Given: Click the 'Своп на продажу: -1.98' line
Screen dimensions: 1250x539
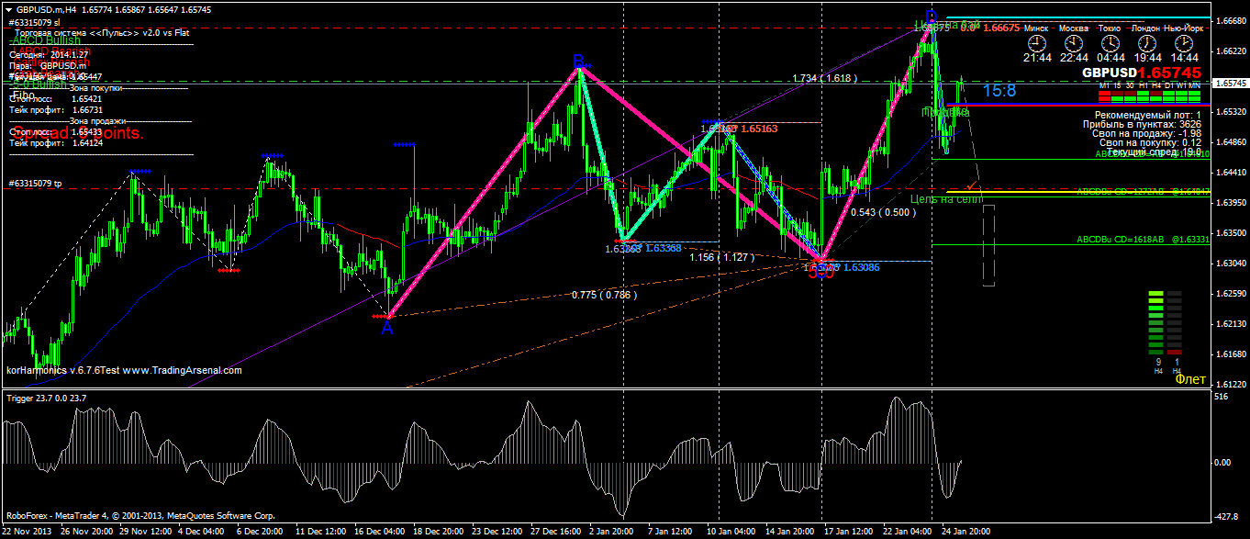Looking at the screenshot, I should [x=1146, y=133].
